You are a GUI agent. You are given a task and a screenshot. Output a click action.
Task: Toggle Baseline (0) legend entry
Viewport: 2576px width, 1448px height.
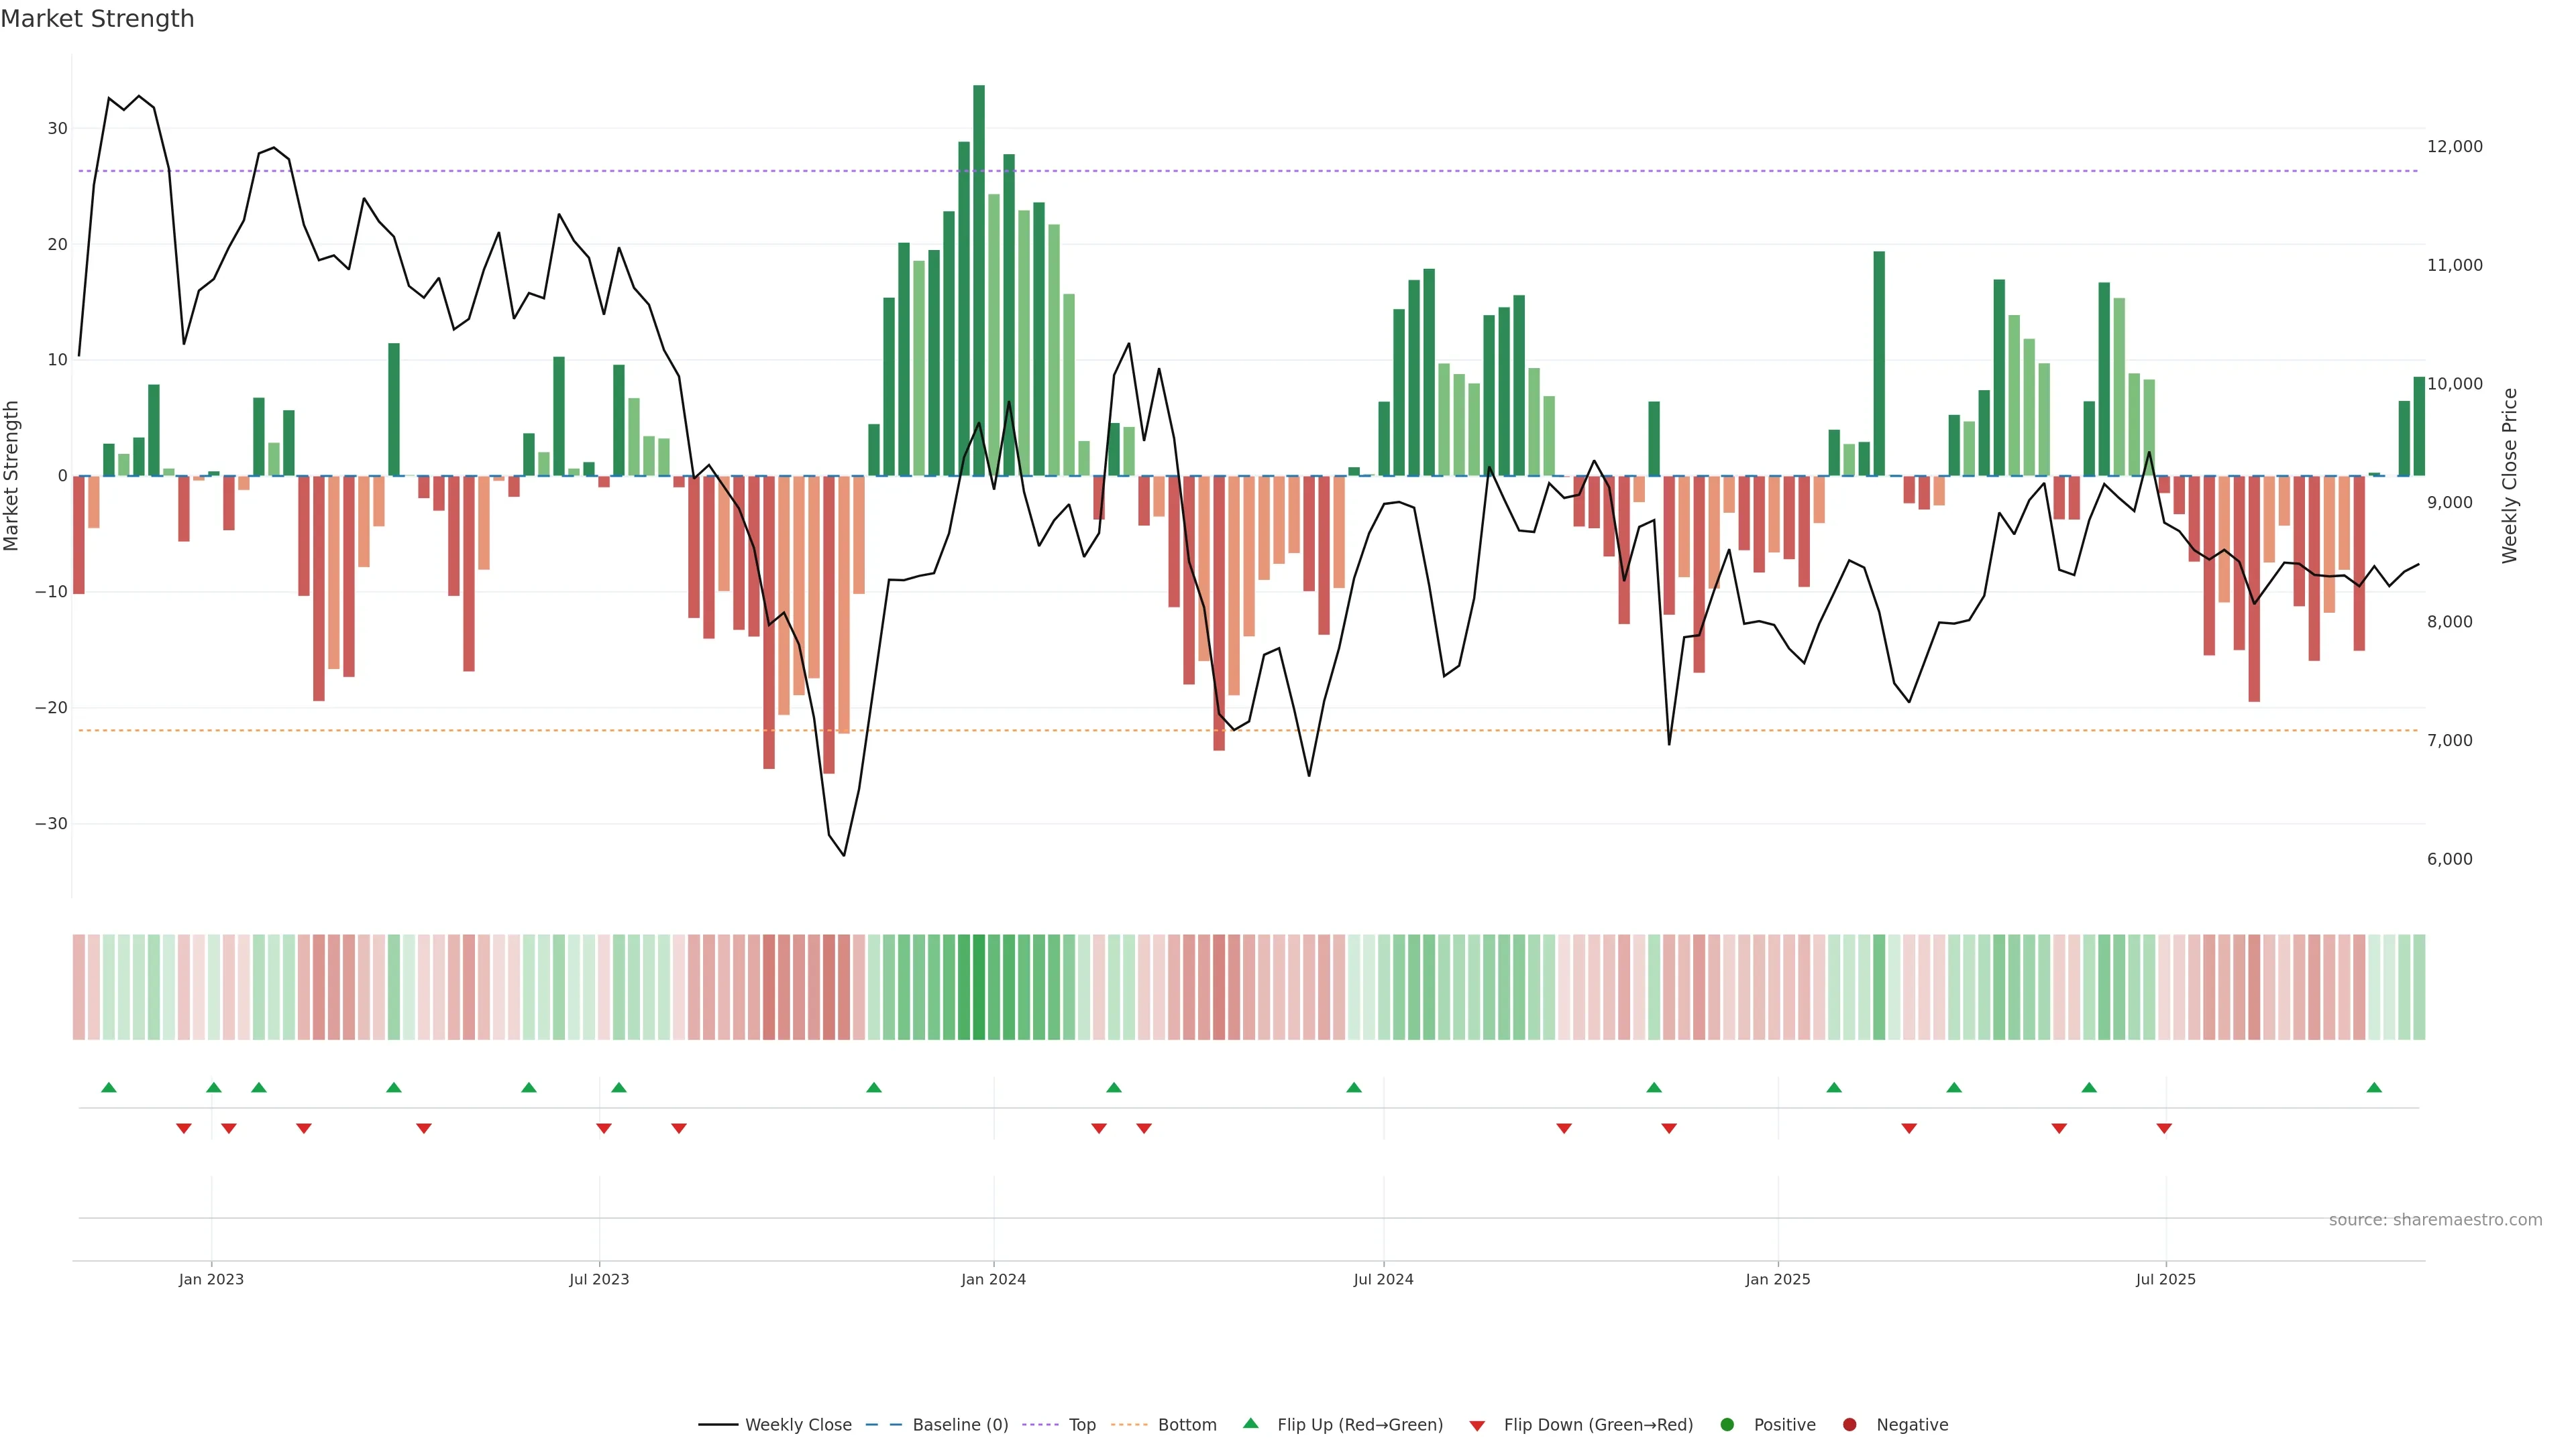[960, 1424]
